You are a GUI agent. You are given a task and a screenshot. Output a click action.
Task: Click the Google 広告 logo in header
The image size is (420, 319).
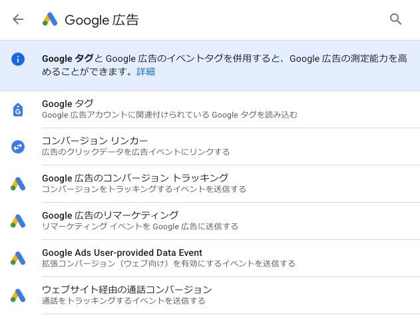pyautogui.click(x=50, y=19)
